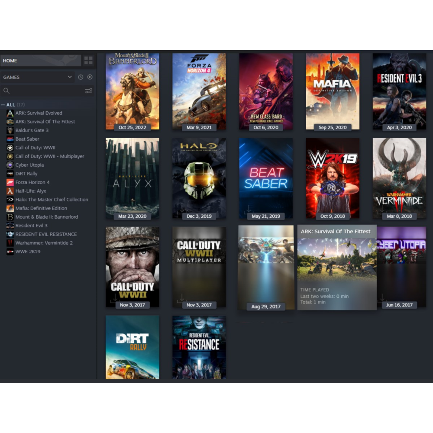433x433 pixels.
Task: Click the library search field
Action: coord(47,90)
